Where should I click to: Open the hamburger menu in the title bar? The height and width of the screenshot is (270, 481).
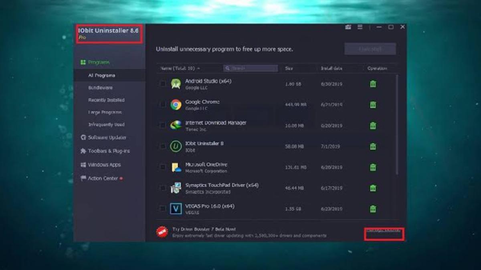pyautogui.click(x=360, y=27)
